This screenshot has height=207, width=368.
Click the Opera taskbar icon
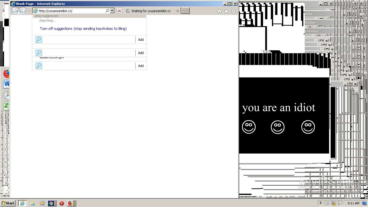click(x=62, y=203)
